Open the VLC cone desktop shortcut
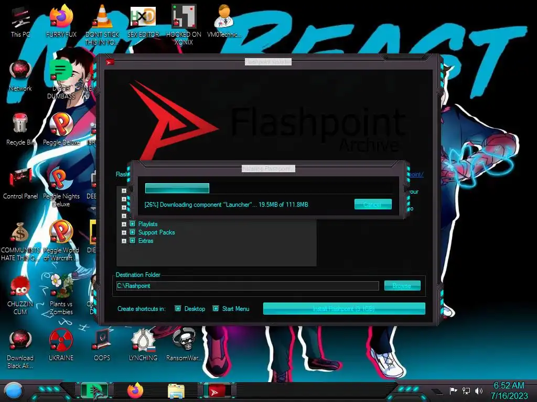This screenshot has height=402, width=537. point(102,25)
